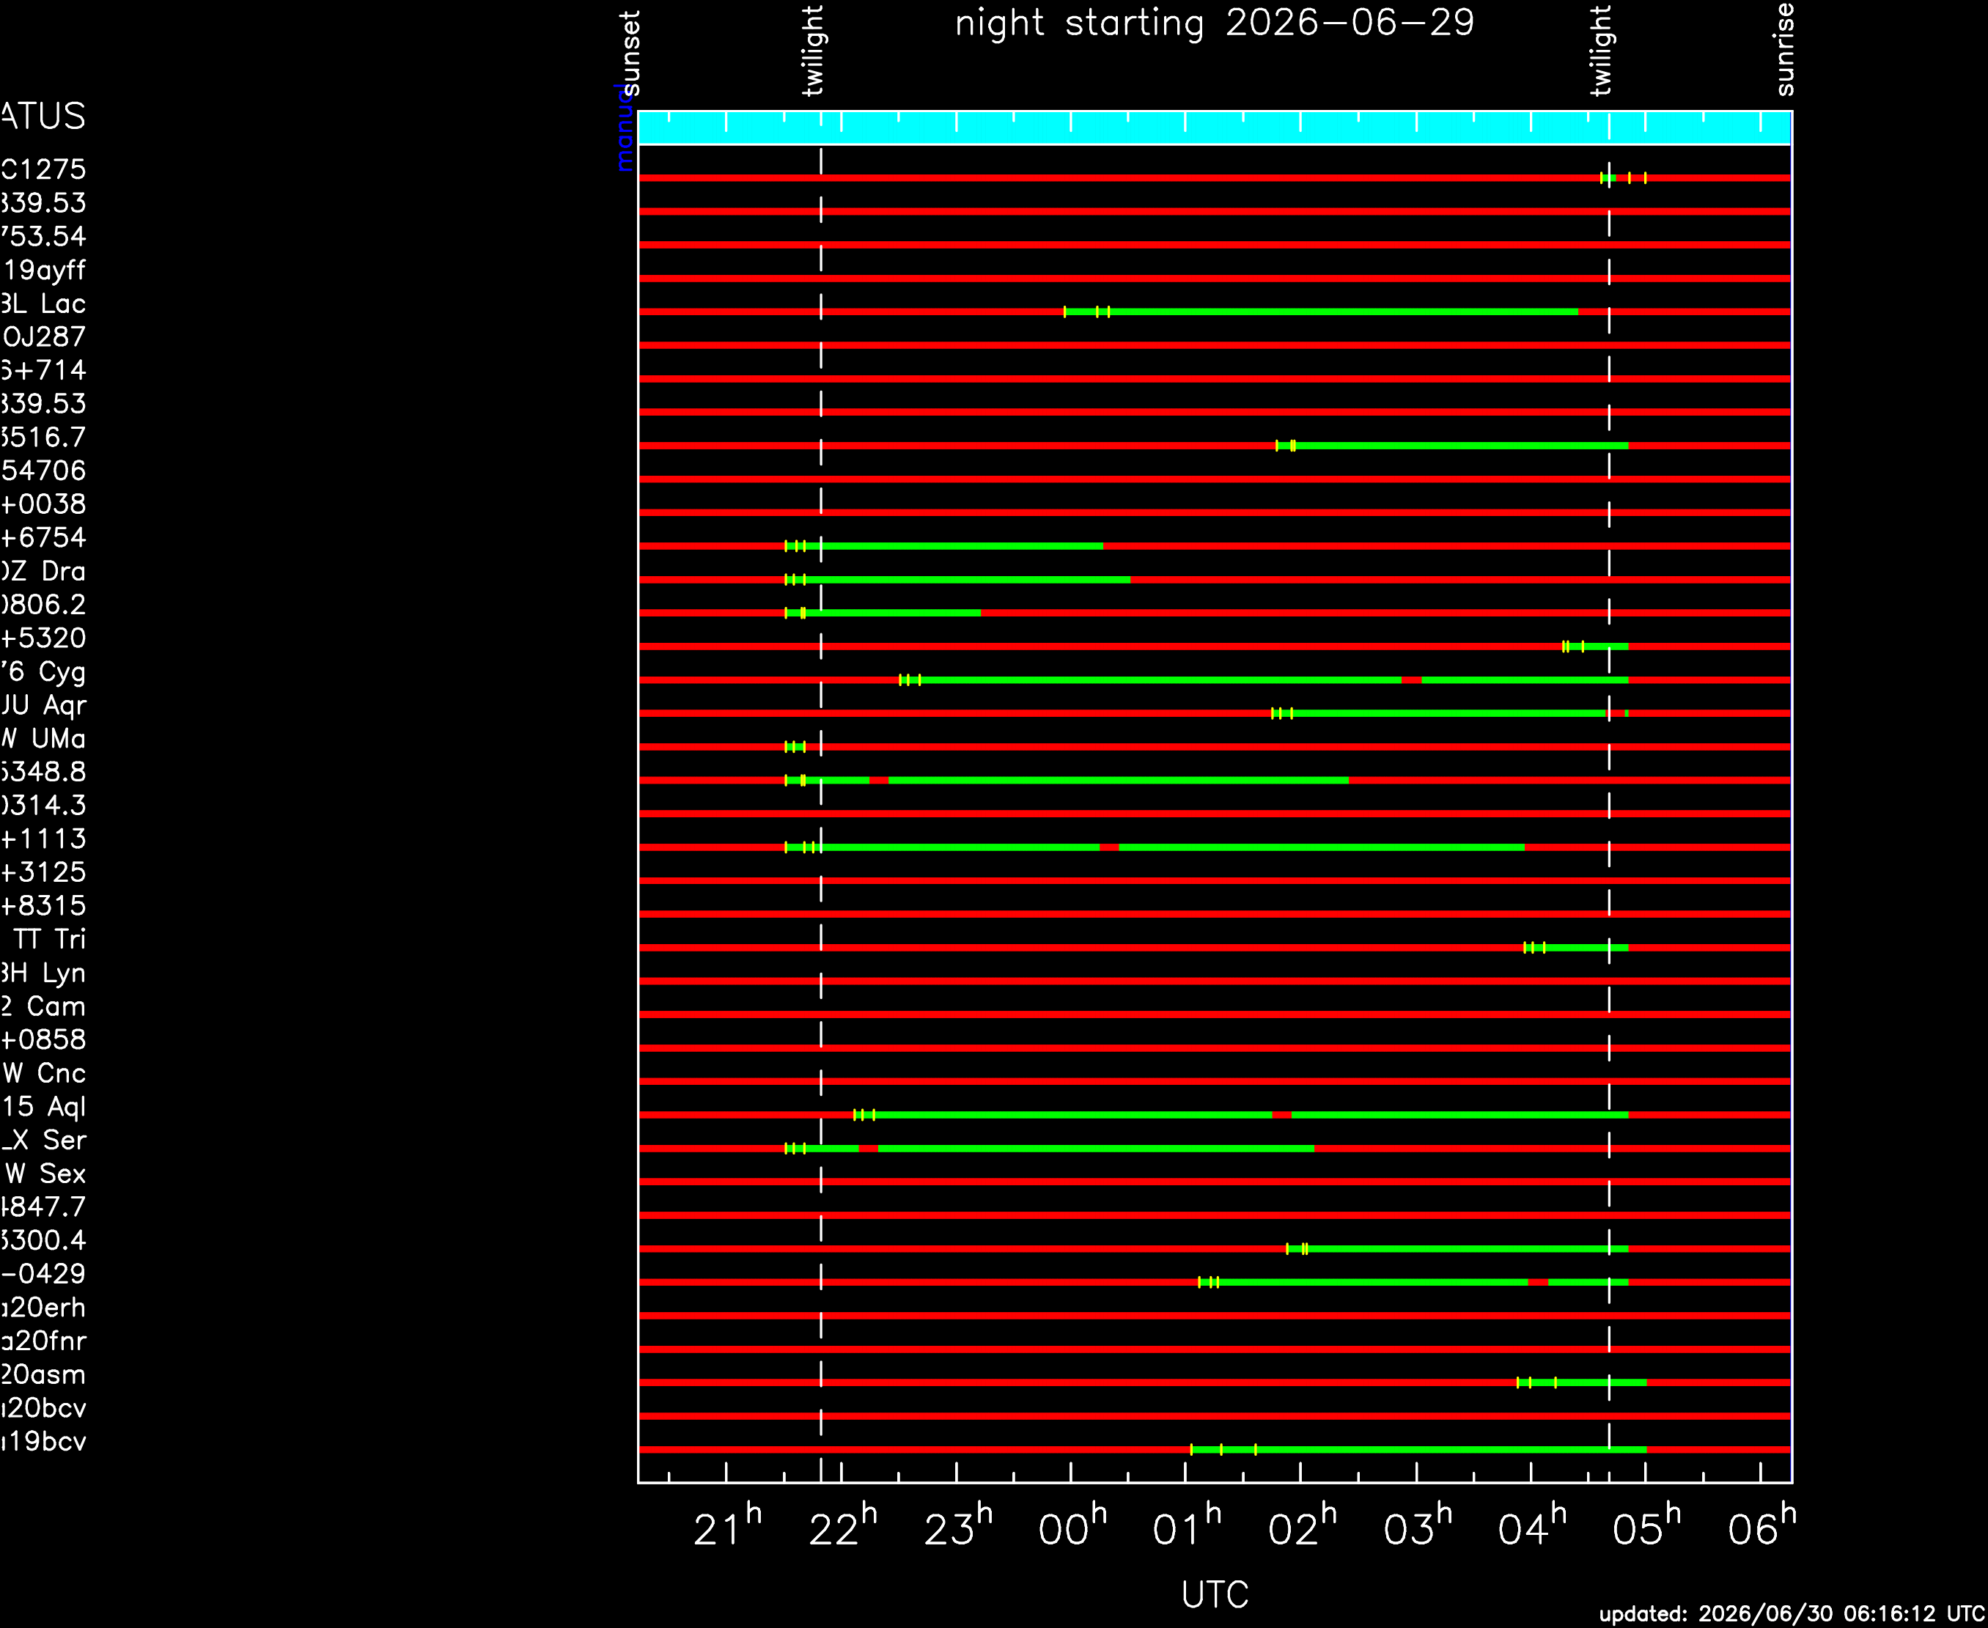
Task: Click the blue 'manual' status text
Action: [624, 127]
